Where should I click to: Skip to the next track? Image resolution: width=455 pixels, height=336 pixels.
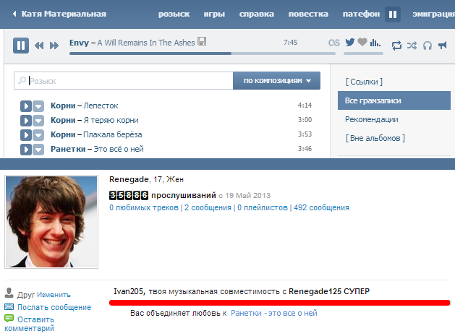[x=54, y=46]
